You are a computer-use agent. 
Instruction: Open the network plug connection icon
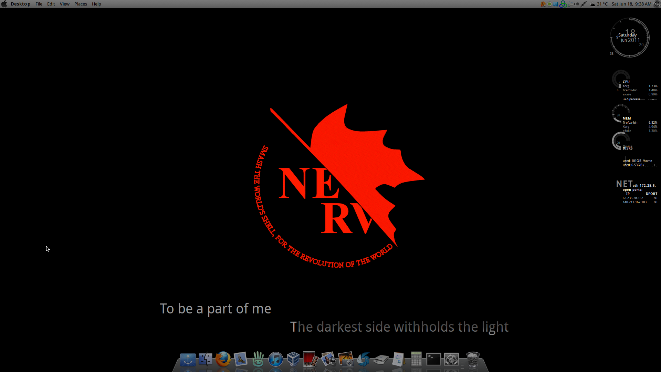coord(584,4)
